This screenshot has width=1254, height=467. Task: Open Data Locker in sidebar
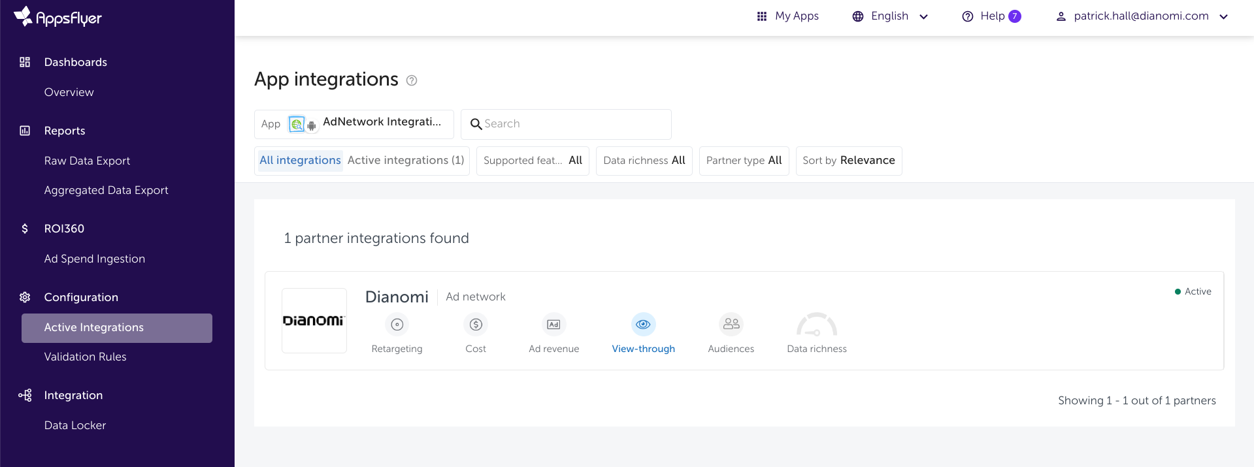click(x=75, y=425)
